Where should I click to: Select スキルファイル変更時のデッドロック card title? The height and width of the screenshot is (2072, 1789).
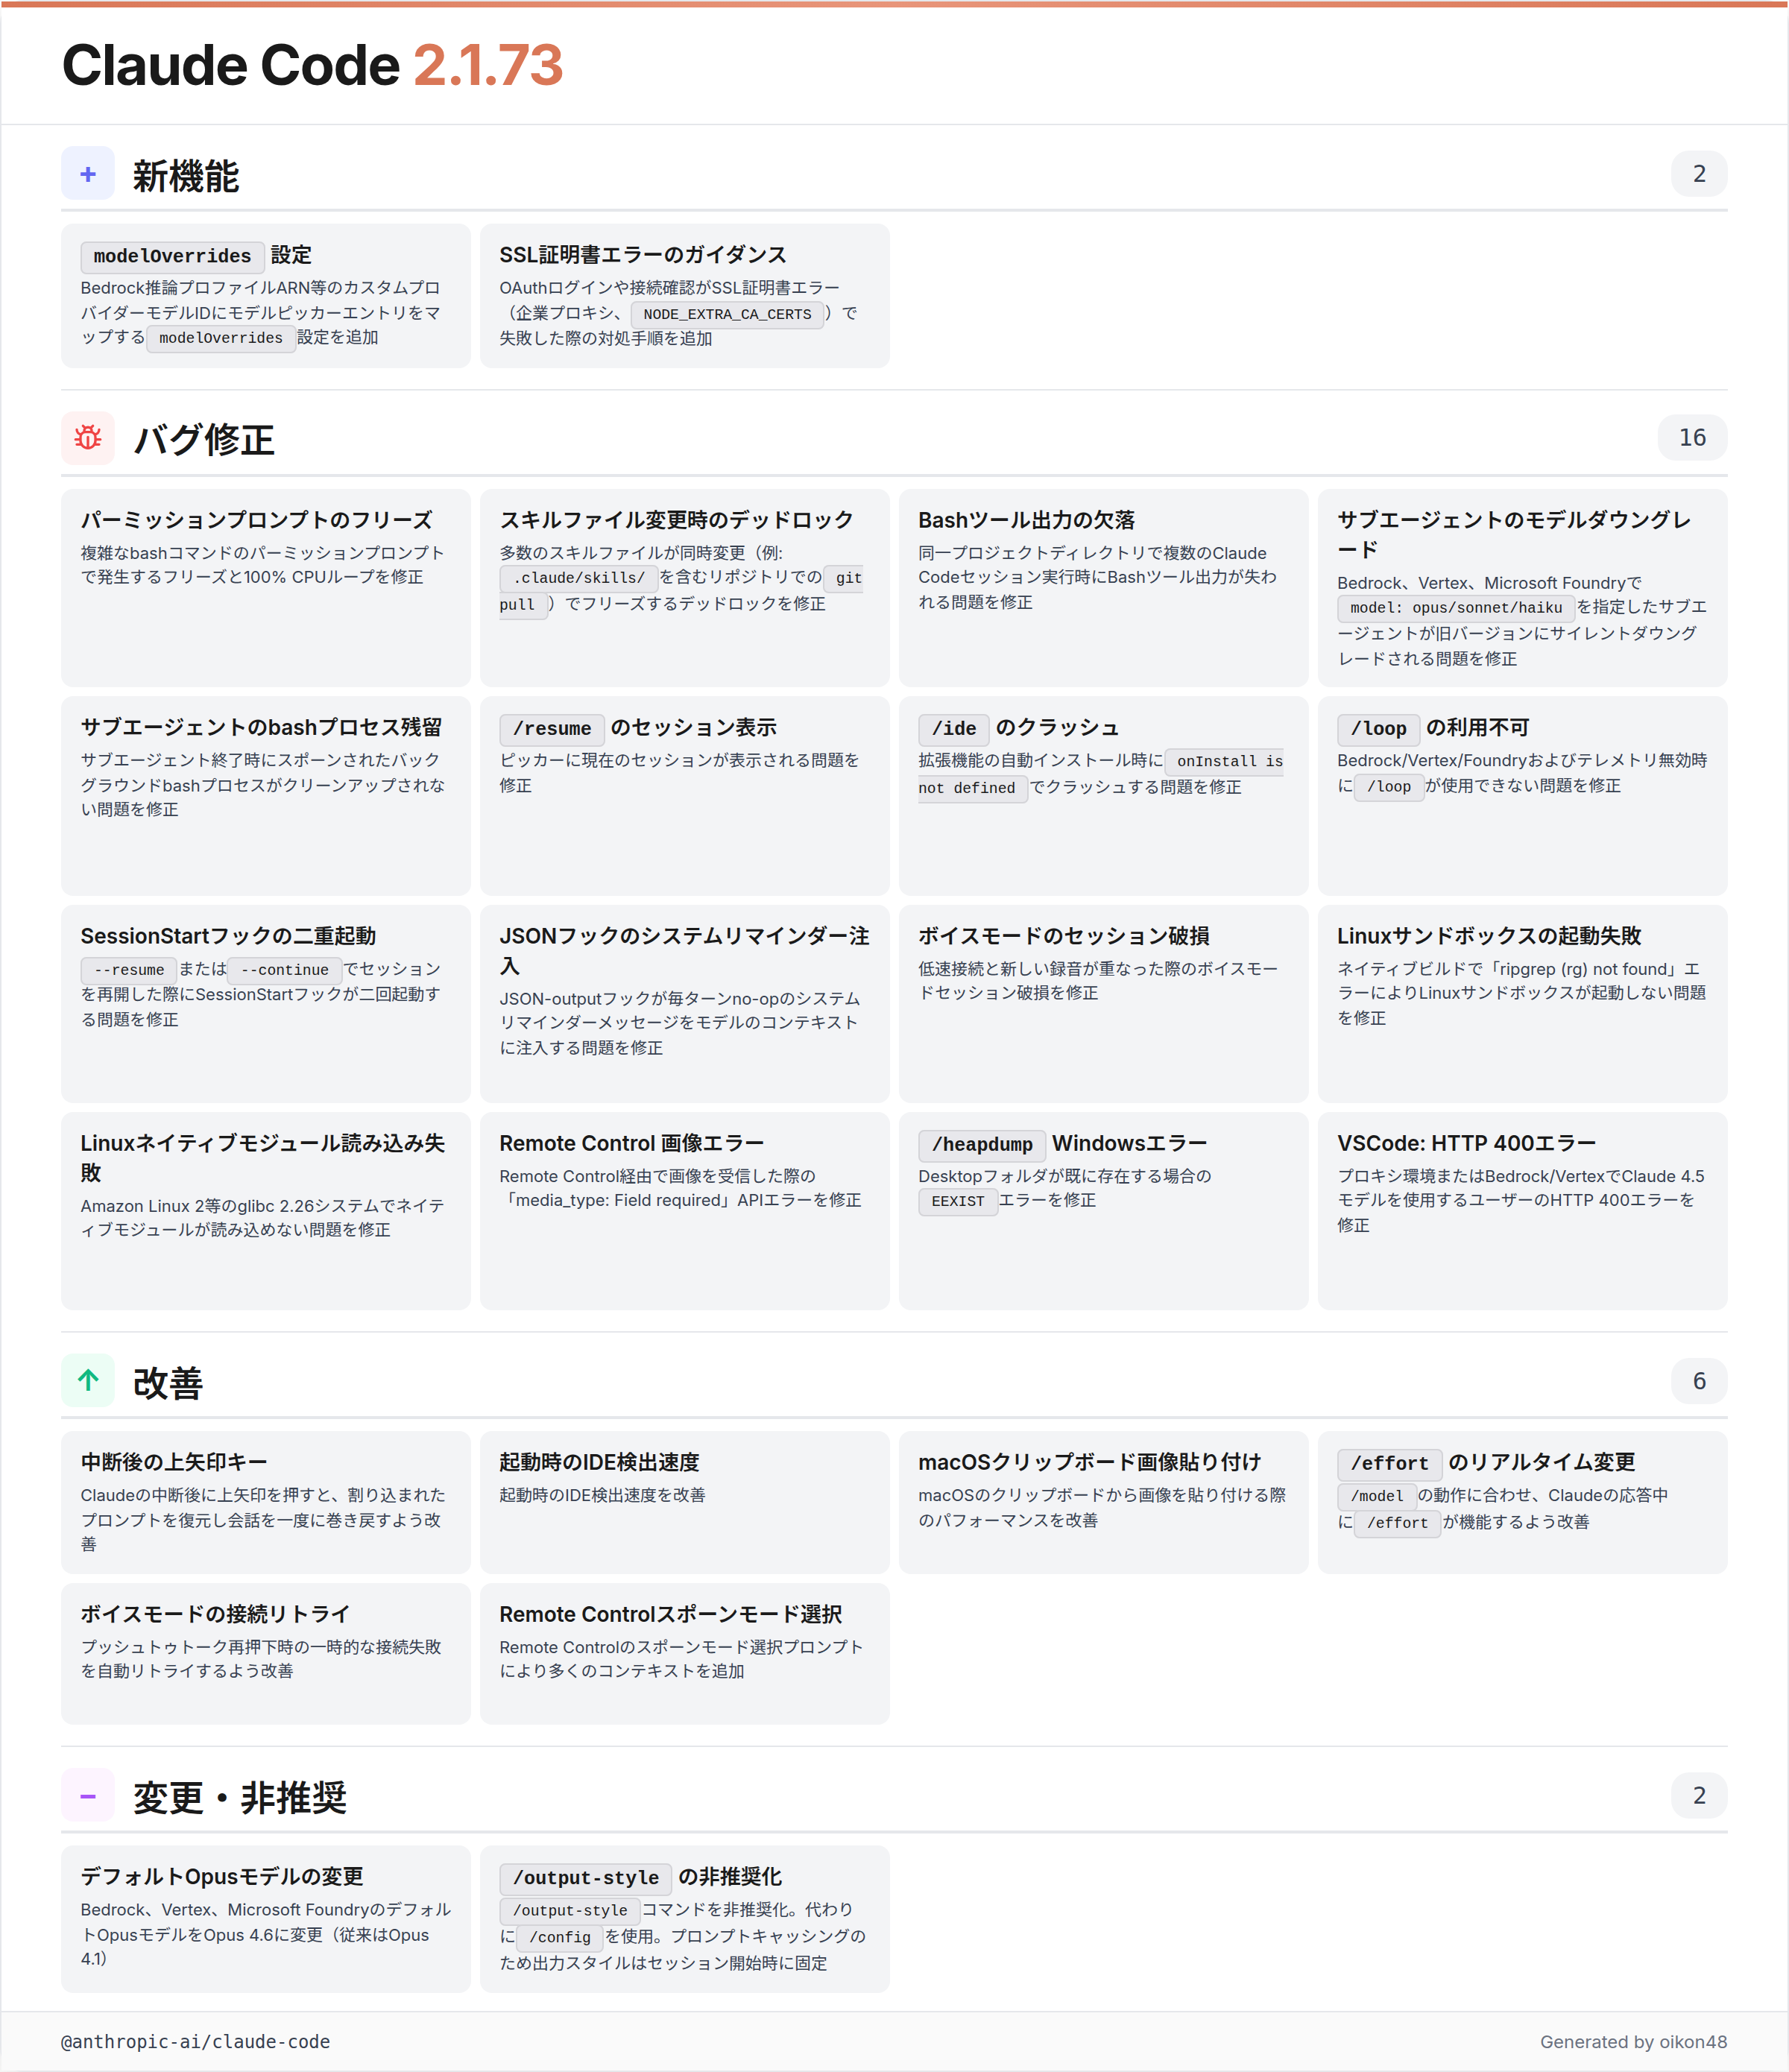point(677,520)
